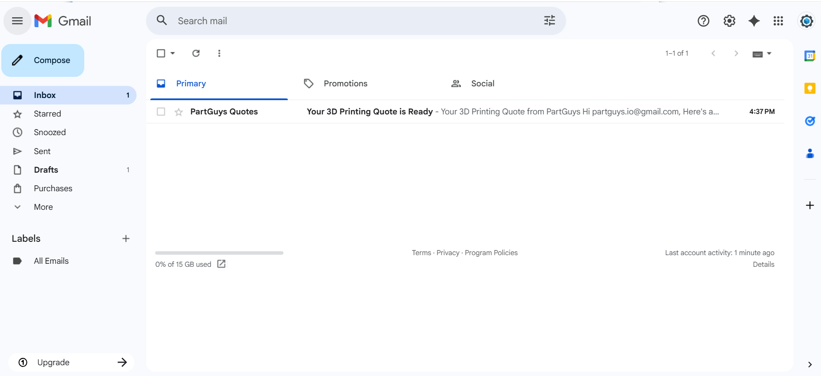Open the select dropdown arrow
The height and width of the screenshot is (376, 821).
tap(172, 53)
